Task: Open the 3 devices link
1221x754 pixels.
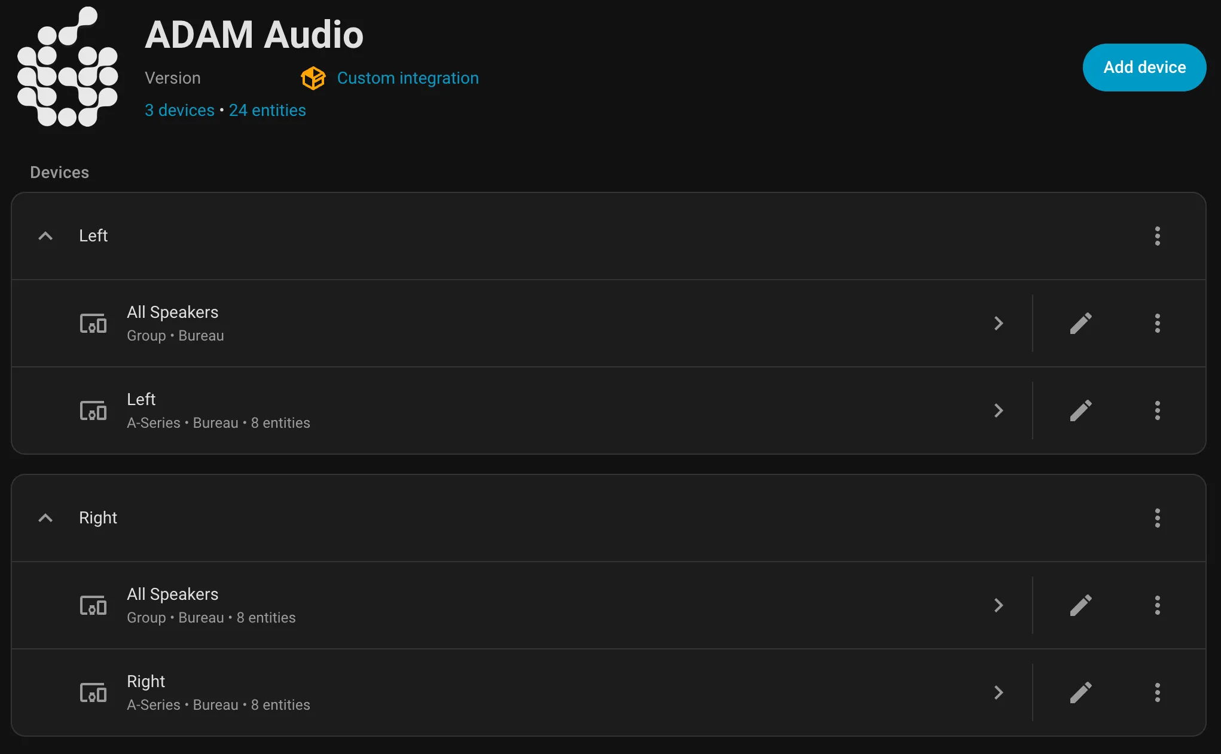Action: 179,111
